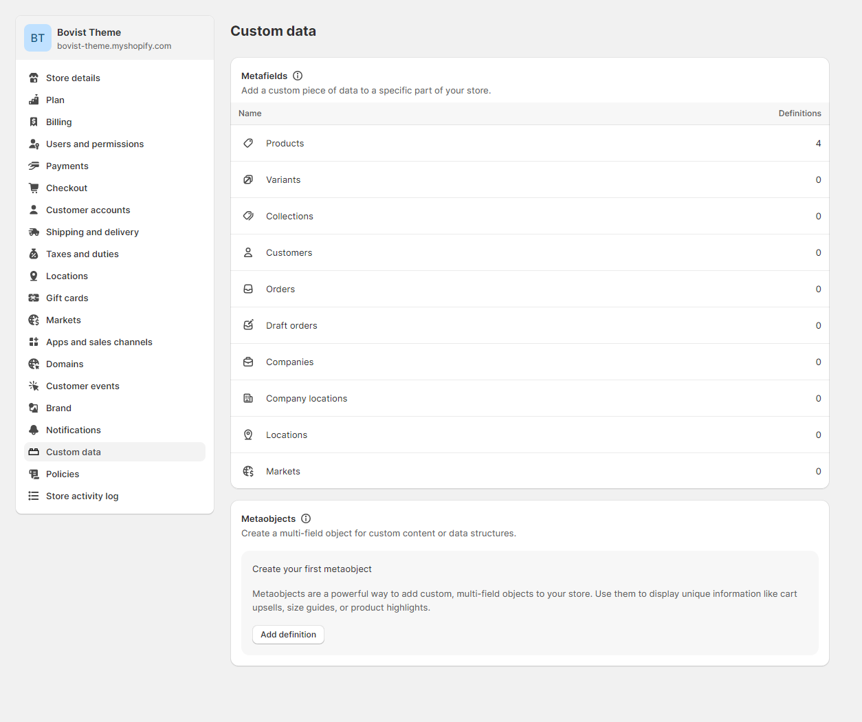Open the Metafields info tooltip icon
Screen dimensions: 862x722
[x=297, y=76]
